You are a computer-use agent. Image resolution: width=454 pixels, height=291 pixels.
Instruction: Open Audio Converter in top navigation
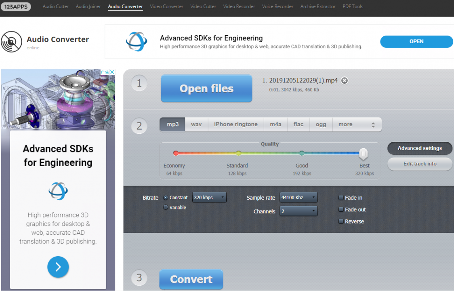tap(125, 6)
